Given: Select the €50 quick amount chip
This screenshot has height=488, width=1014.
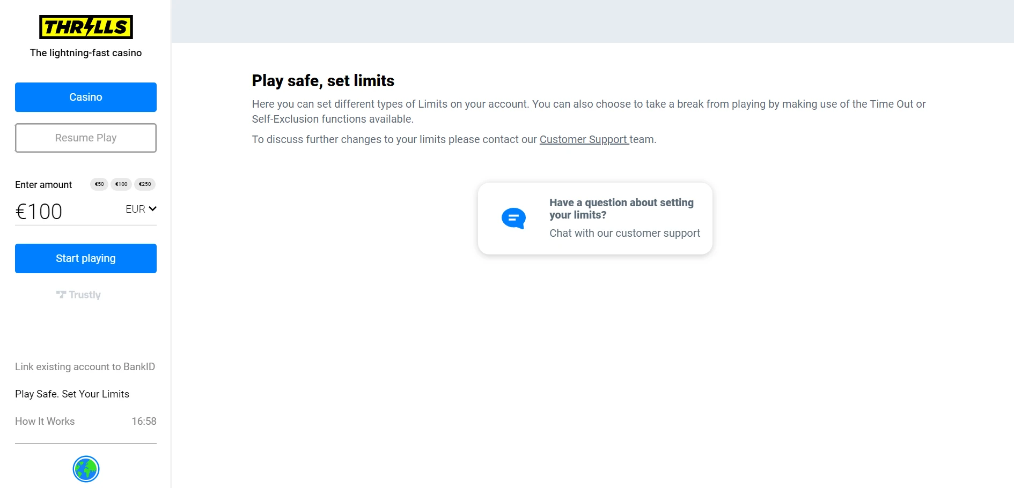Looking at the screenshot, I should (x=99, y=184).
